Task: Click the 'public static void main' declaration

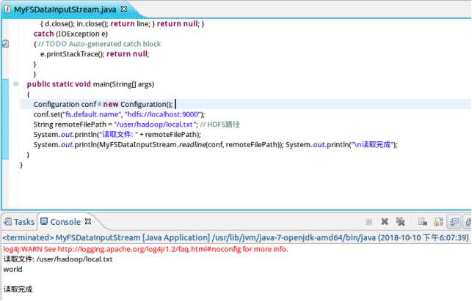Action: (x=90, y=84)
